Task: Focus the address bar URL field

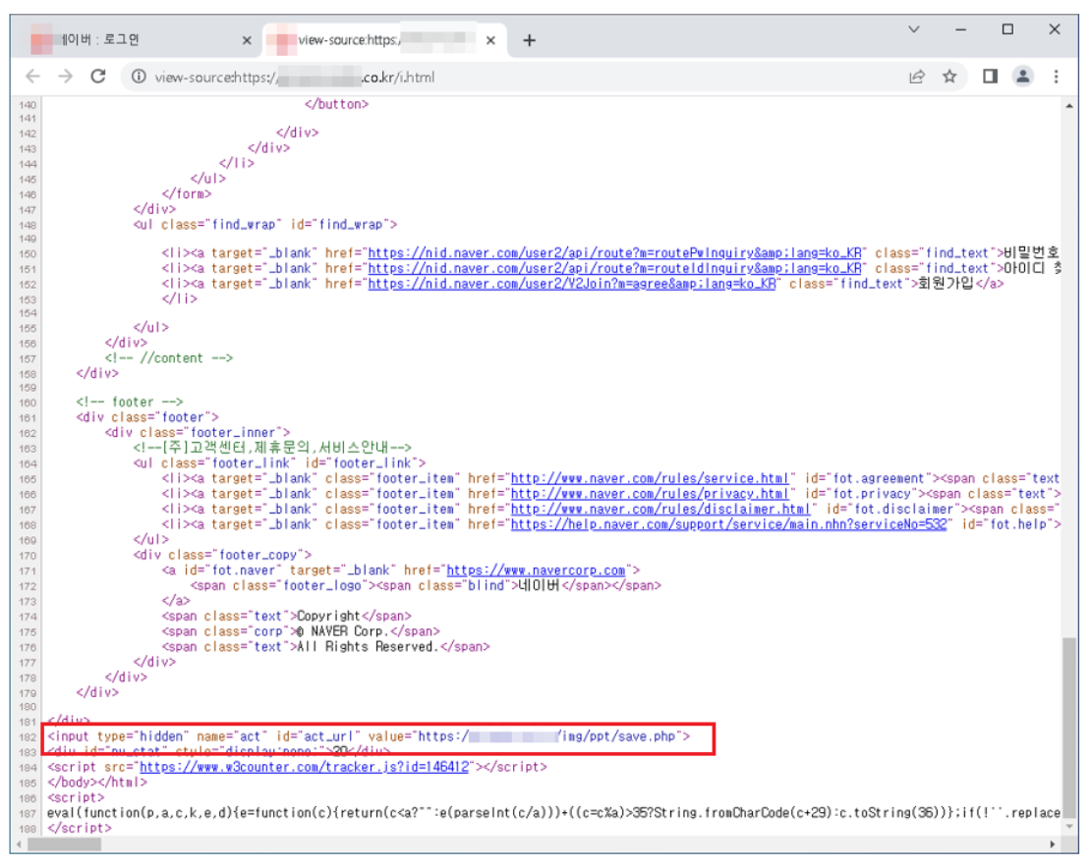Action: tap(514, 77)
